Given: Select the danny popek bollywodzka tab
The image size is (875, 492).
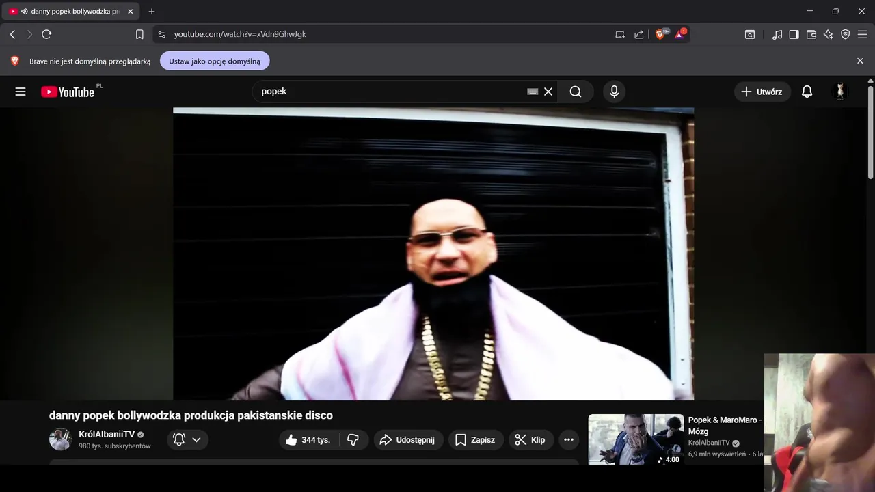Looking at the screenshot, I should [x=71, y=12].
